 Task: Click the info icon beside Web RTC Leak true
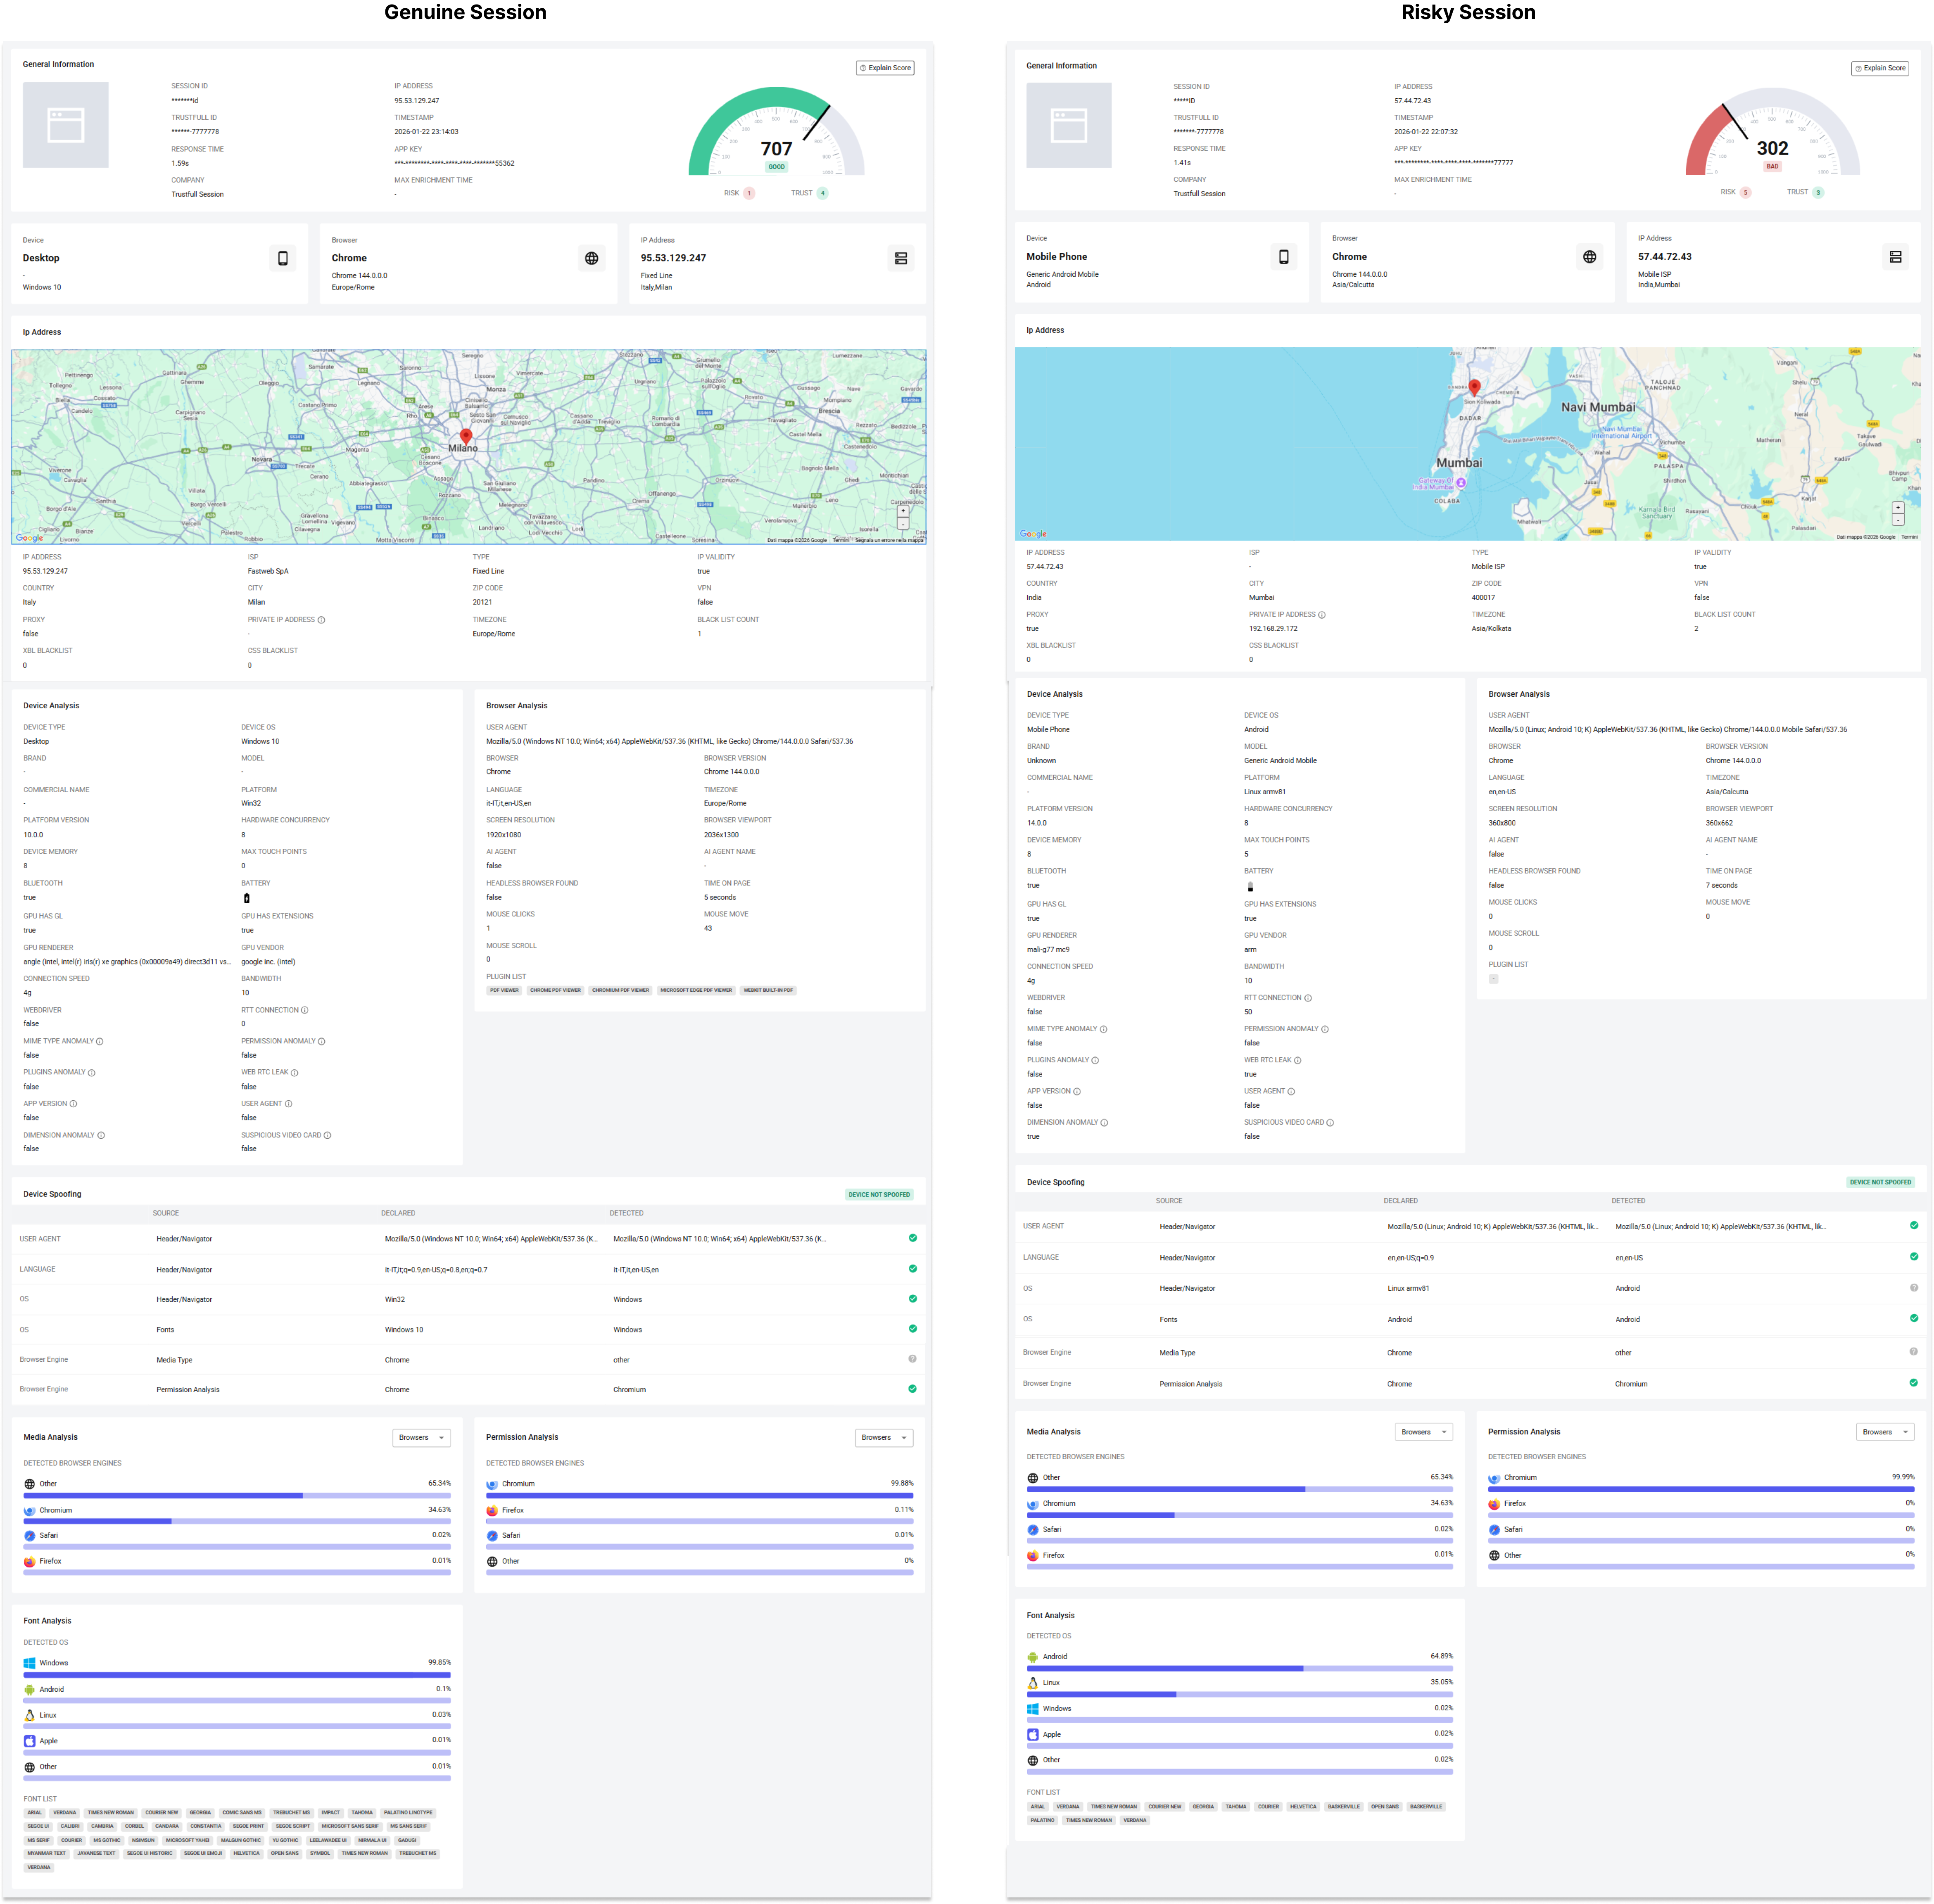tap(1298, 1060)
